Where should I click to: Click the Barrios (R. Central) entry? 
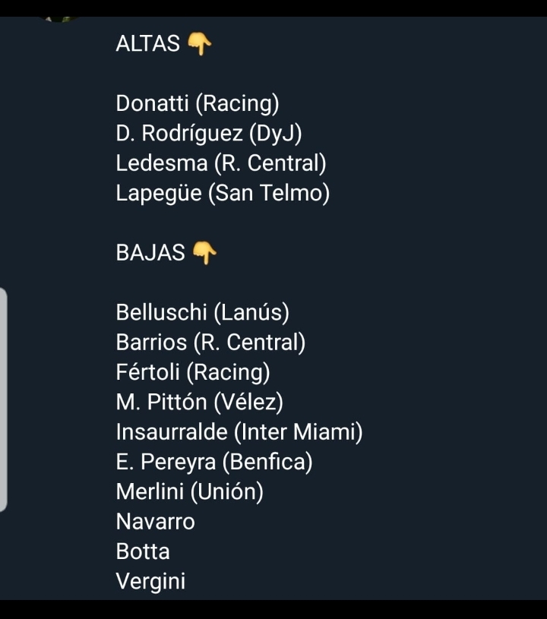pos(211,343)
